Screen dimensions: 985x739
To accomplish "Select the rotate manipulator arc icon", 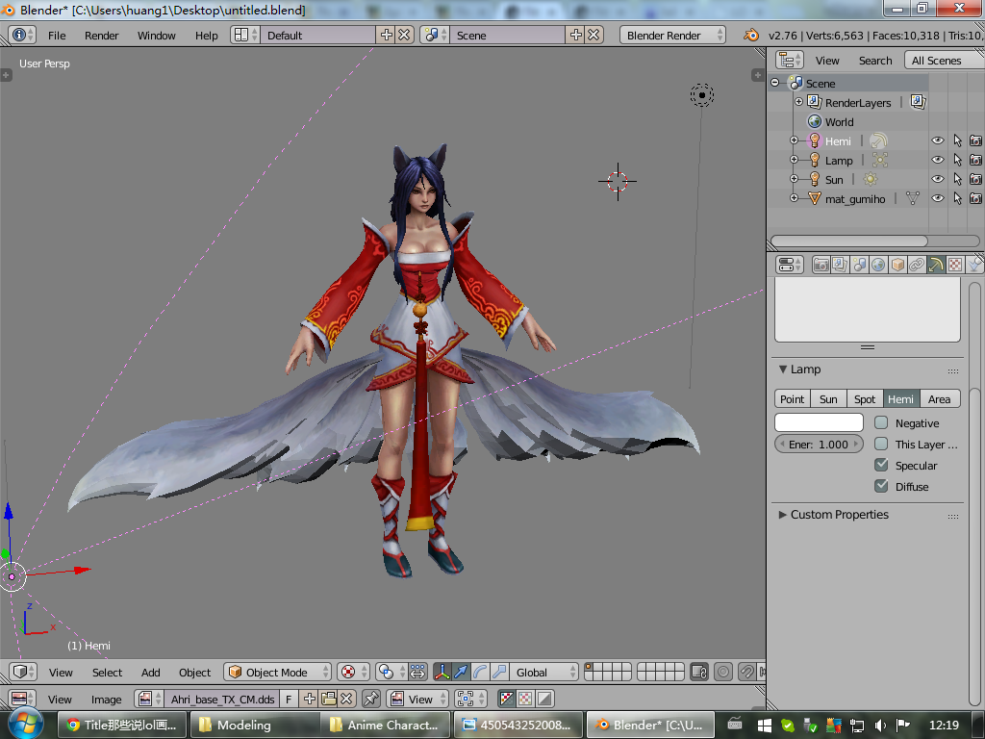I will click(480, 672).
